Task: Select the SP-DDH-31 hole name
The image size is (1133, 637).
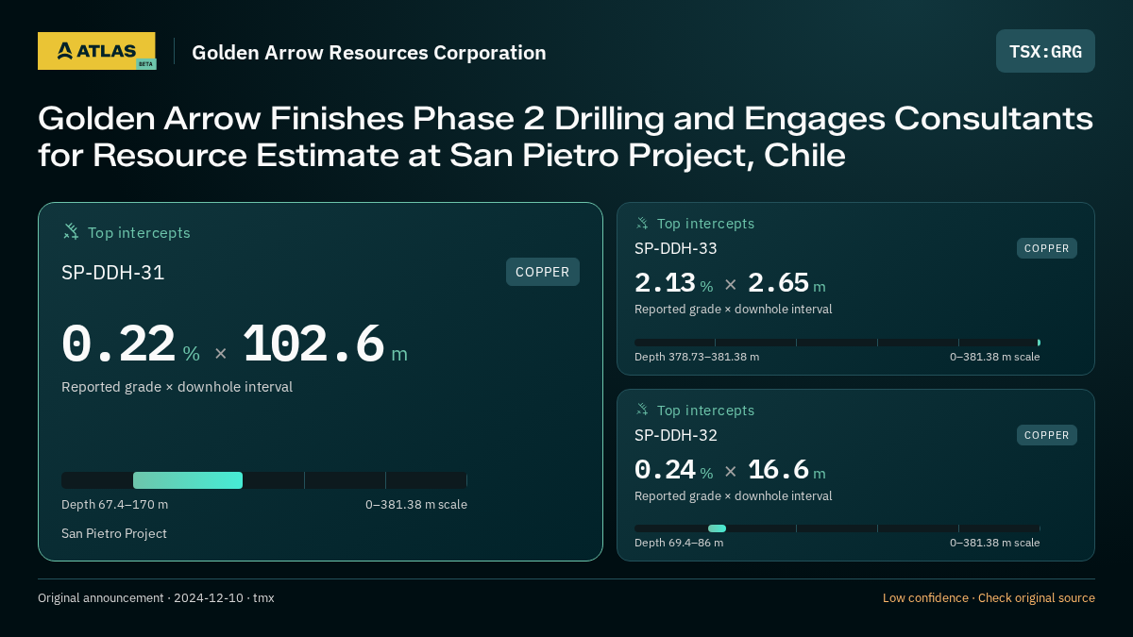Action: 113,273
